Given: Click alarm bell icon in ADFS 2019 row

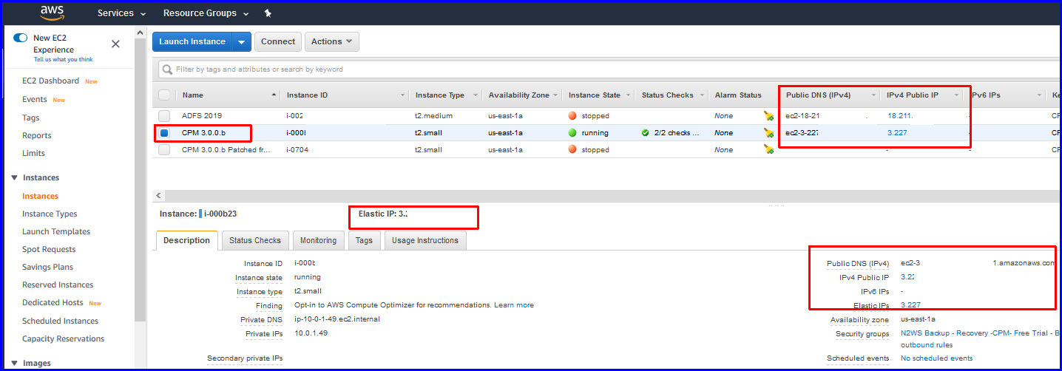Looking at the screenshot, I should tap(769, 116).
